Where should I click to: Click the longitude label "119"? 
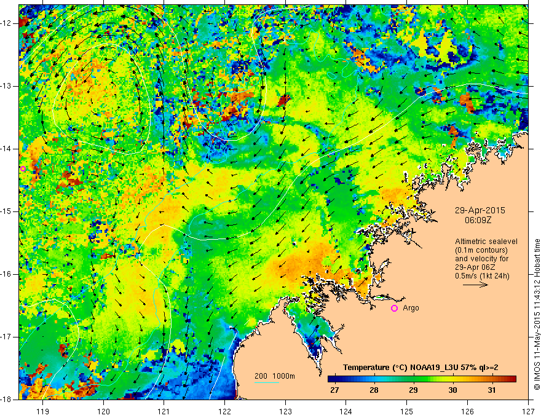[43, 411]
